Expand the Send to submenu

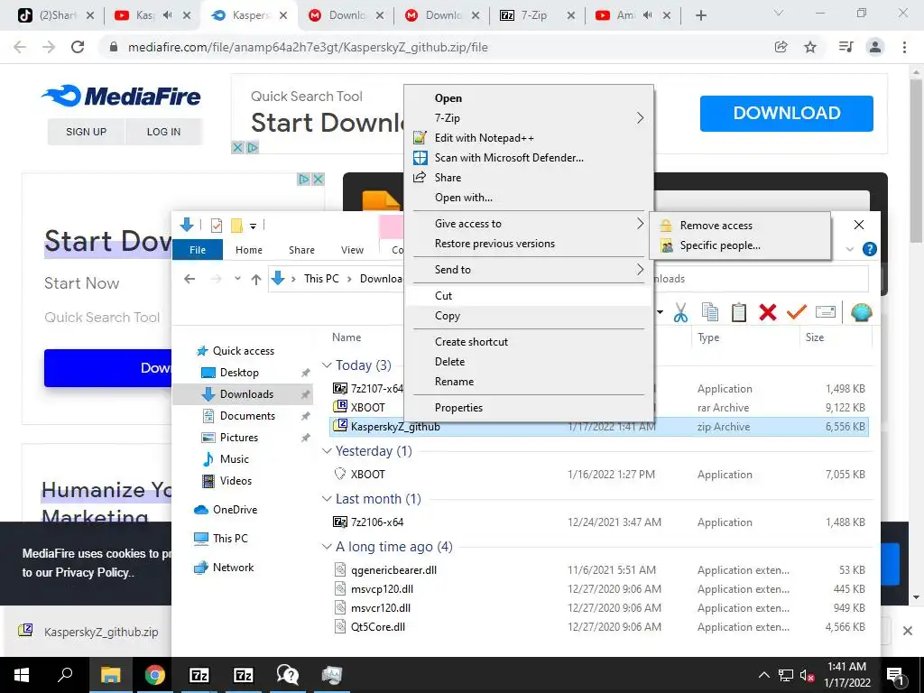640,269
